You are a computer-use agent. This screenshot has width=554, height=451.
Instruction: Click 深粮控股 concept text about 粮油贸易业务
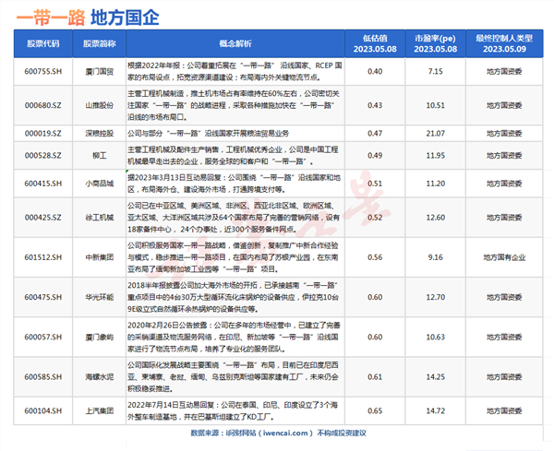click(x=208, y=134)
